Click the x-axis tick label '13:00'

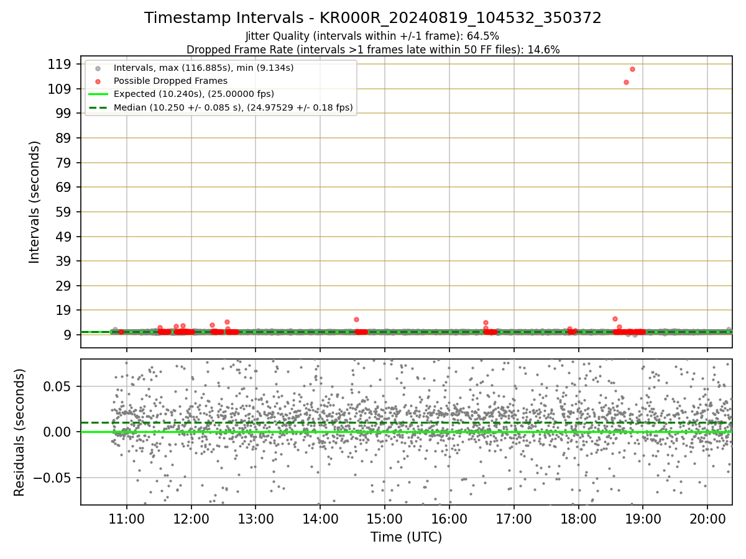click(x=256, y=519)
